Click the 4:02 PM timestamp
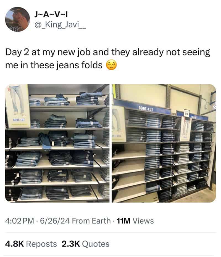221x257 pixels. point(20,221)
